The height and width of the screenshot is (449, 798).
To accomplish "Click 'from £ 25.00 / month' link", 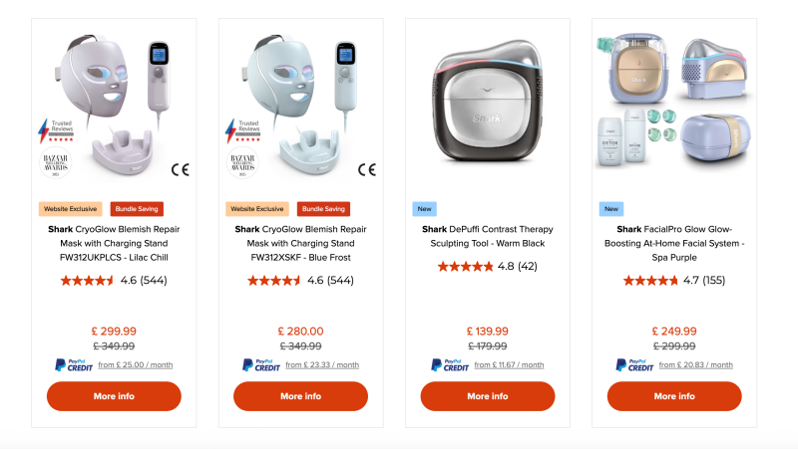I will click(x=136, y=365).
